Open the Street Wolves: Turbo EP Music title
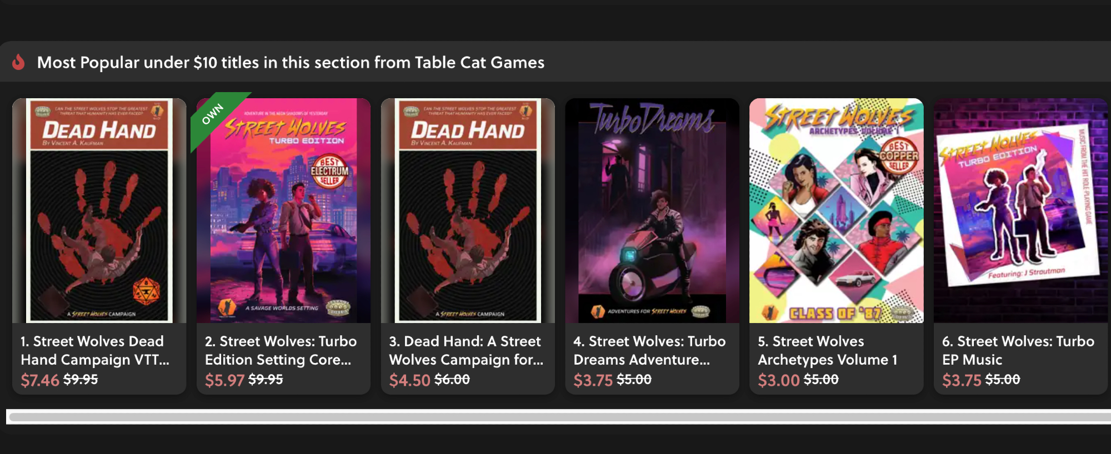 pos(1018,350)
